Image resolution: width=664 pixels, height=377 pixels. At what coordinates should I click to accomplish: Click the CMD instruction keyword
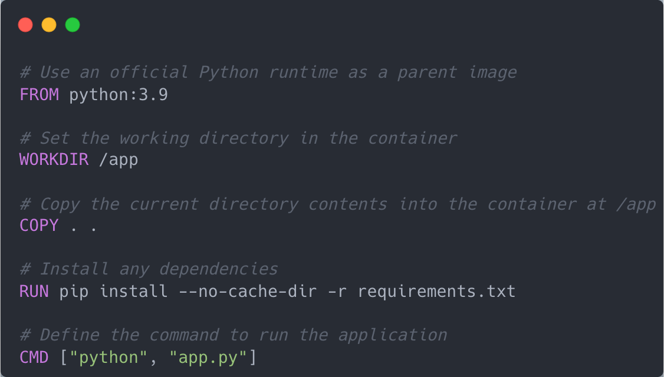(34, 357)
